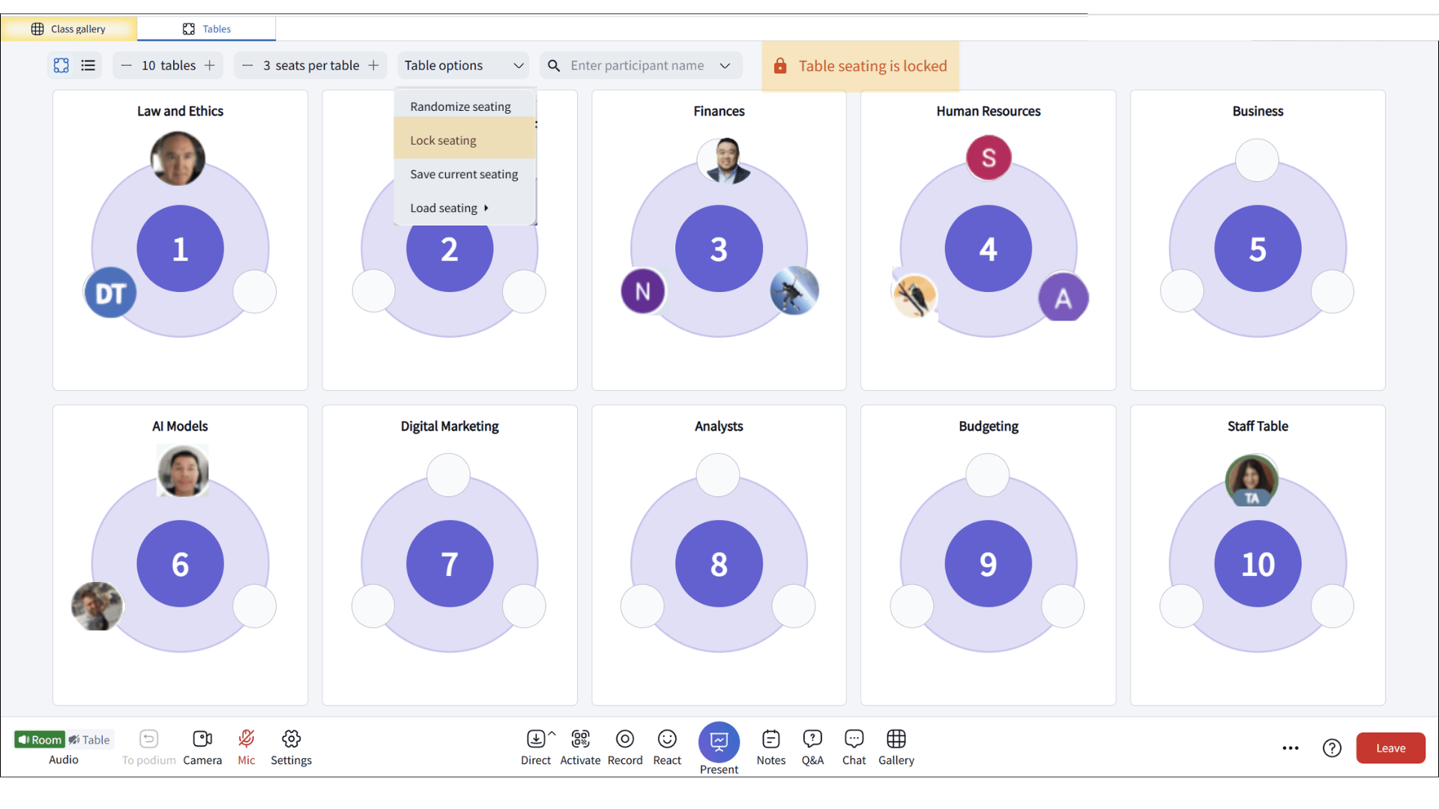This screenshot has height=809, width=1439.
Task: Click the red seating lock icon
Action: coord(780,66)
